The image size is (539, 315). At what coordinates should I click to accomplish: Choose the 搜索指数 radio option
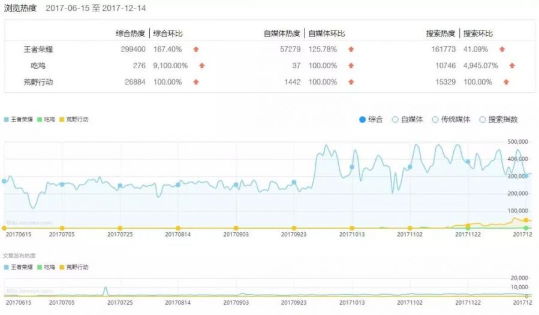pyautogui.click(x=483, y=120)
